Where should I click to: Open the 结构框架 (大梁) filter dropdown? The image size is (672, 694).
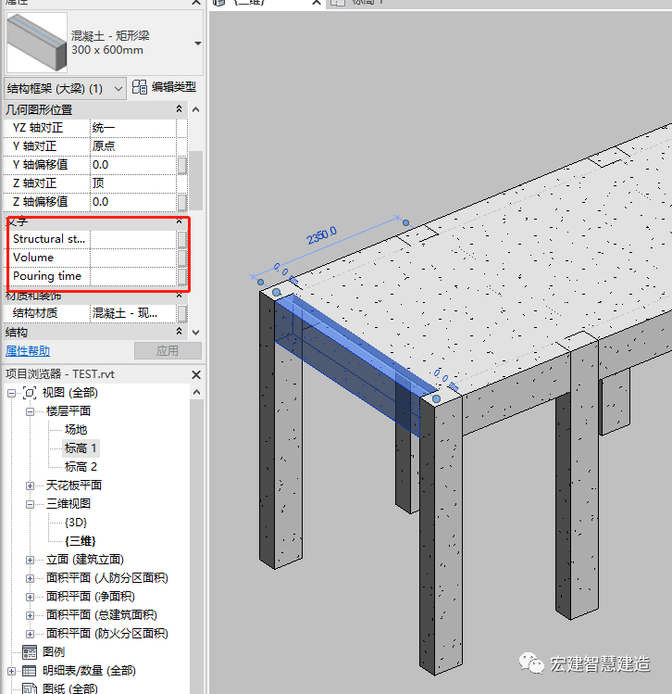click(x=65, y=89)
